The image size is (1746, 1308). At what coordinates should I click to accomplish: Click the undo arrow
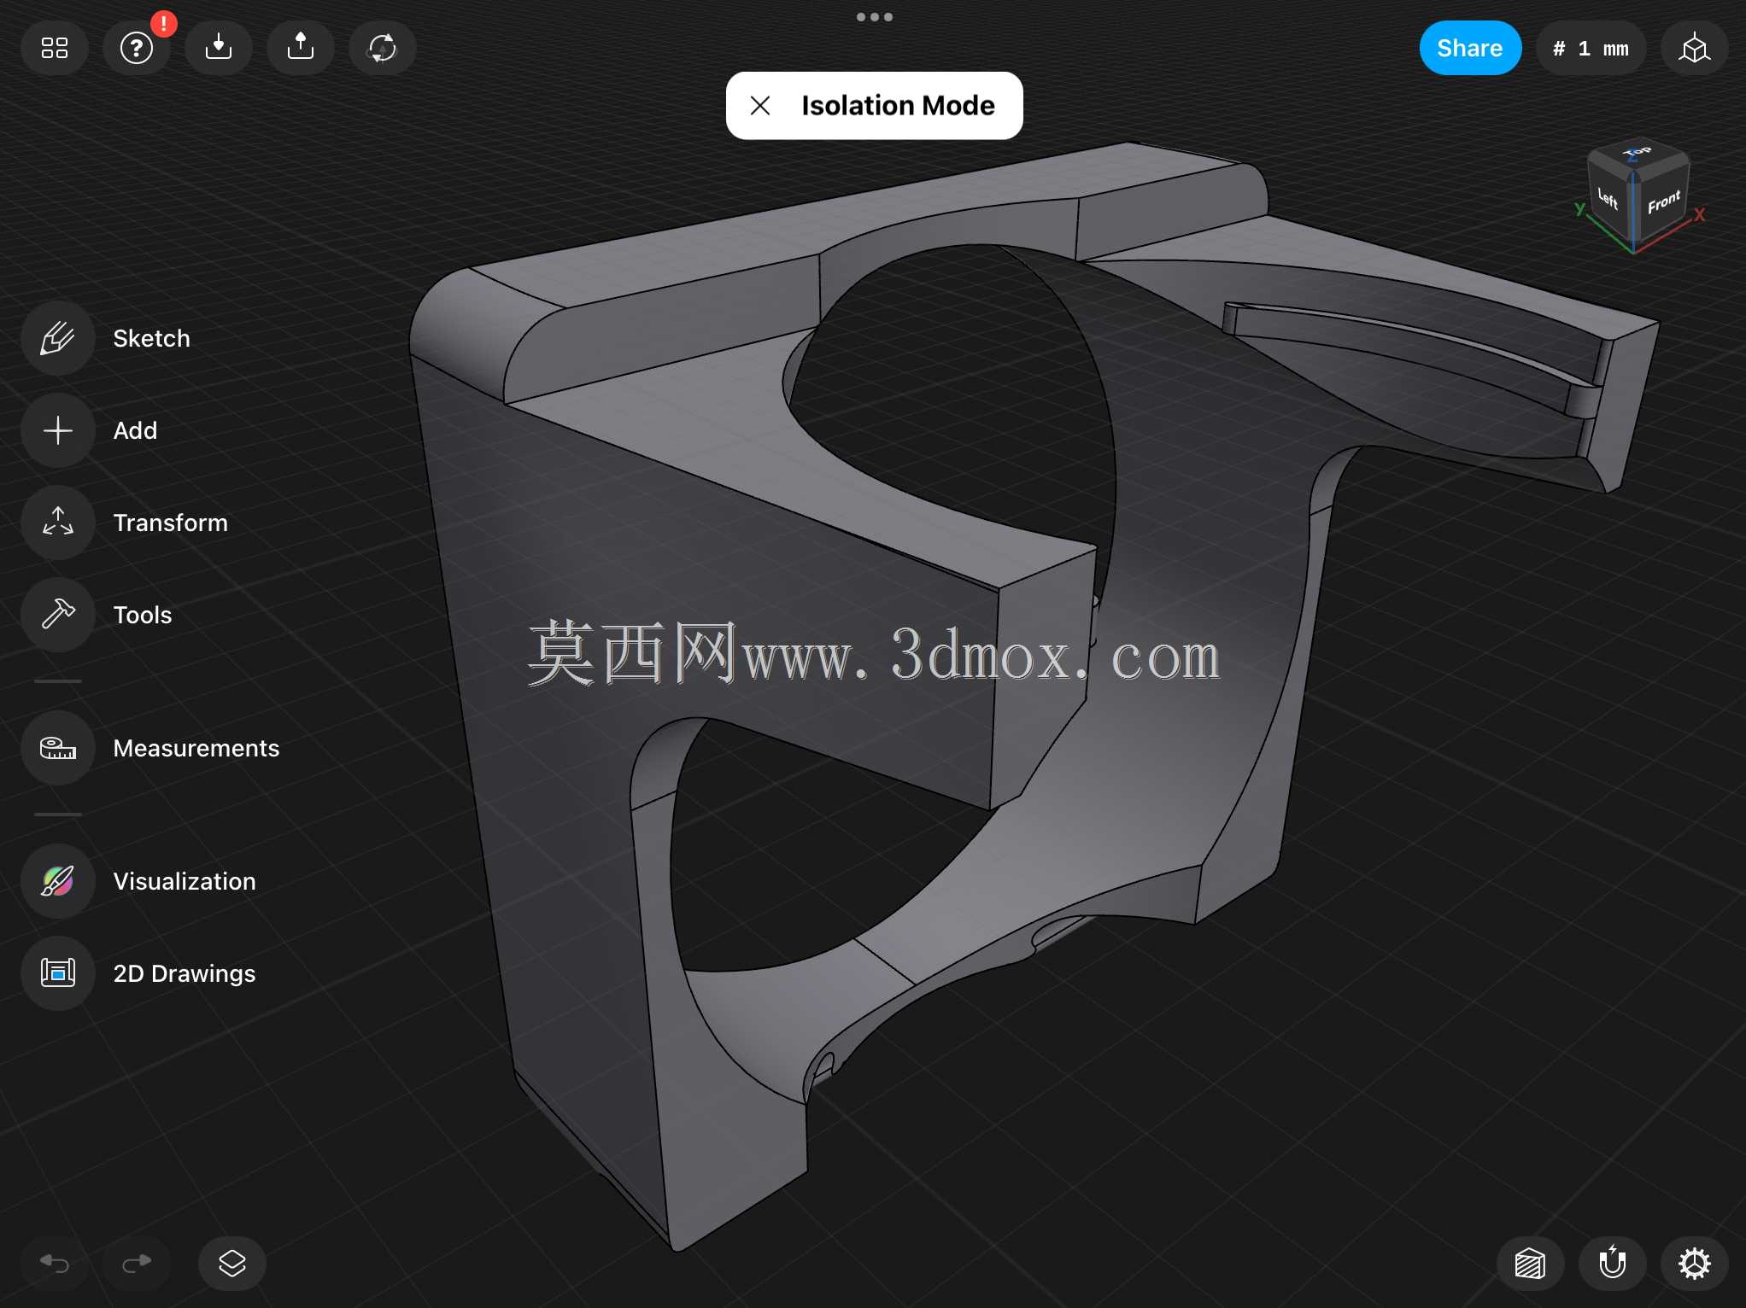click(x=55, y=1263)
